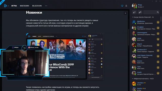The height and width of the screenshot is (91, 162).
Task: Click the WoW icon beside pandaren2017
Action: tap(158, 51)
